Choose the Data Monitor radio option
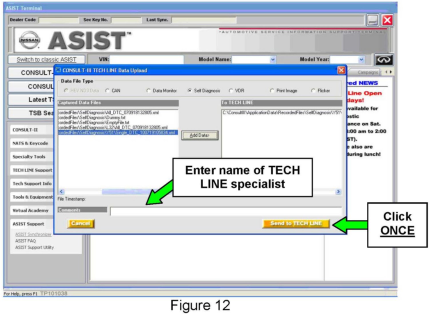 point(148,91)
